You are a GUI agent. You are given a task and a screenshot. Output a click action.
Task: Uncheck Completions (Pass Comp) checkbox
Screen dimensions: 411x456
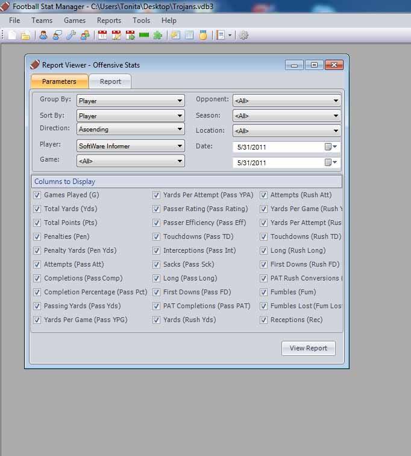(37, 278)
